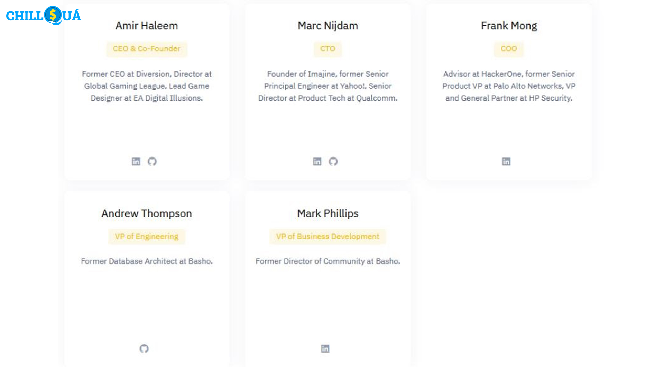Click Frank Mong's HackerOne advisor bio text

tap(509, 86)
